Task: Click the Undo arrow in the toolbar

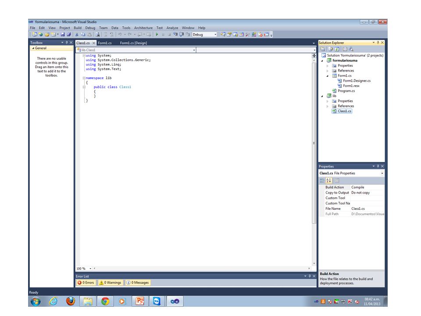Action: click(x=120, y=34)
